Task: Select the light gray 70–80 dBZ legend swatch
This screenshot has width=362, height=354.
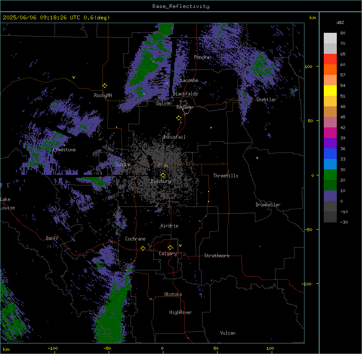Action: coord(330,38)
